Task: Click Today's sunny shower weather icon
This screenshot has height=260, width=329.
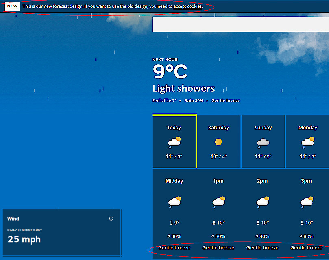Action: click(x=174, y=143)
